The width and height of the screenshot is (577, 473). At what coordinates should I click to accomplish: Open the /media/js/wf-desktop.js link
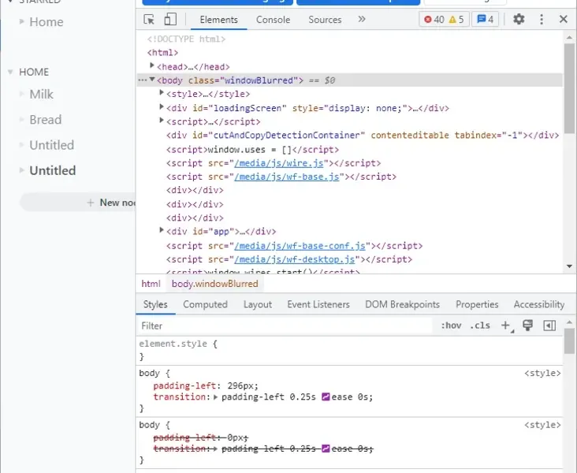click(295, 259)
